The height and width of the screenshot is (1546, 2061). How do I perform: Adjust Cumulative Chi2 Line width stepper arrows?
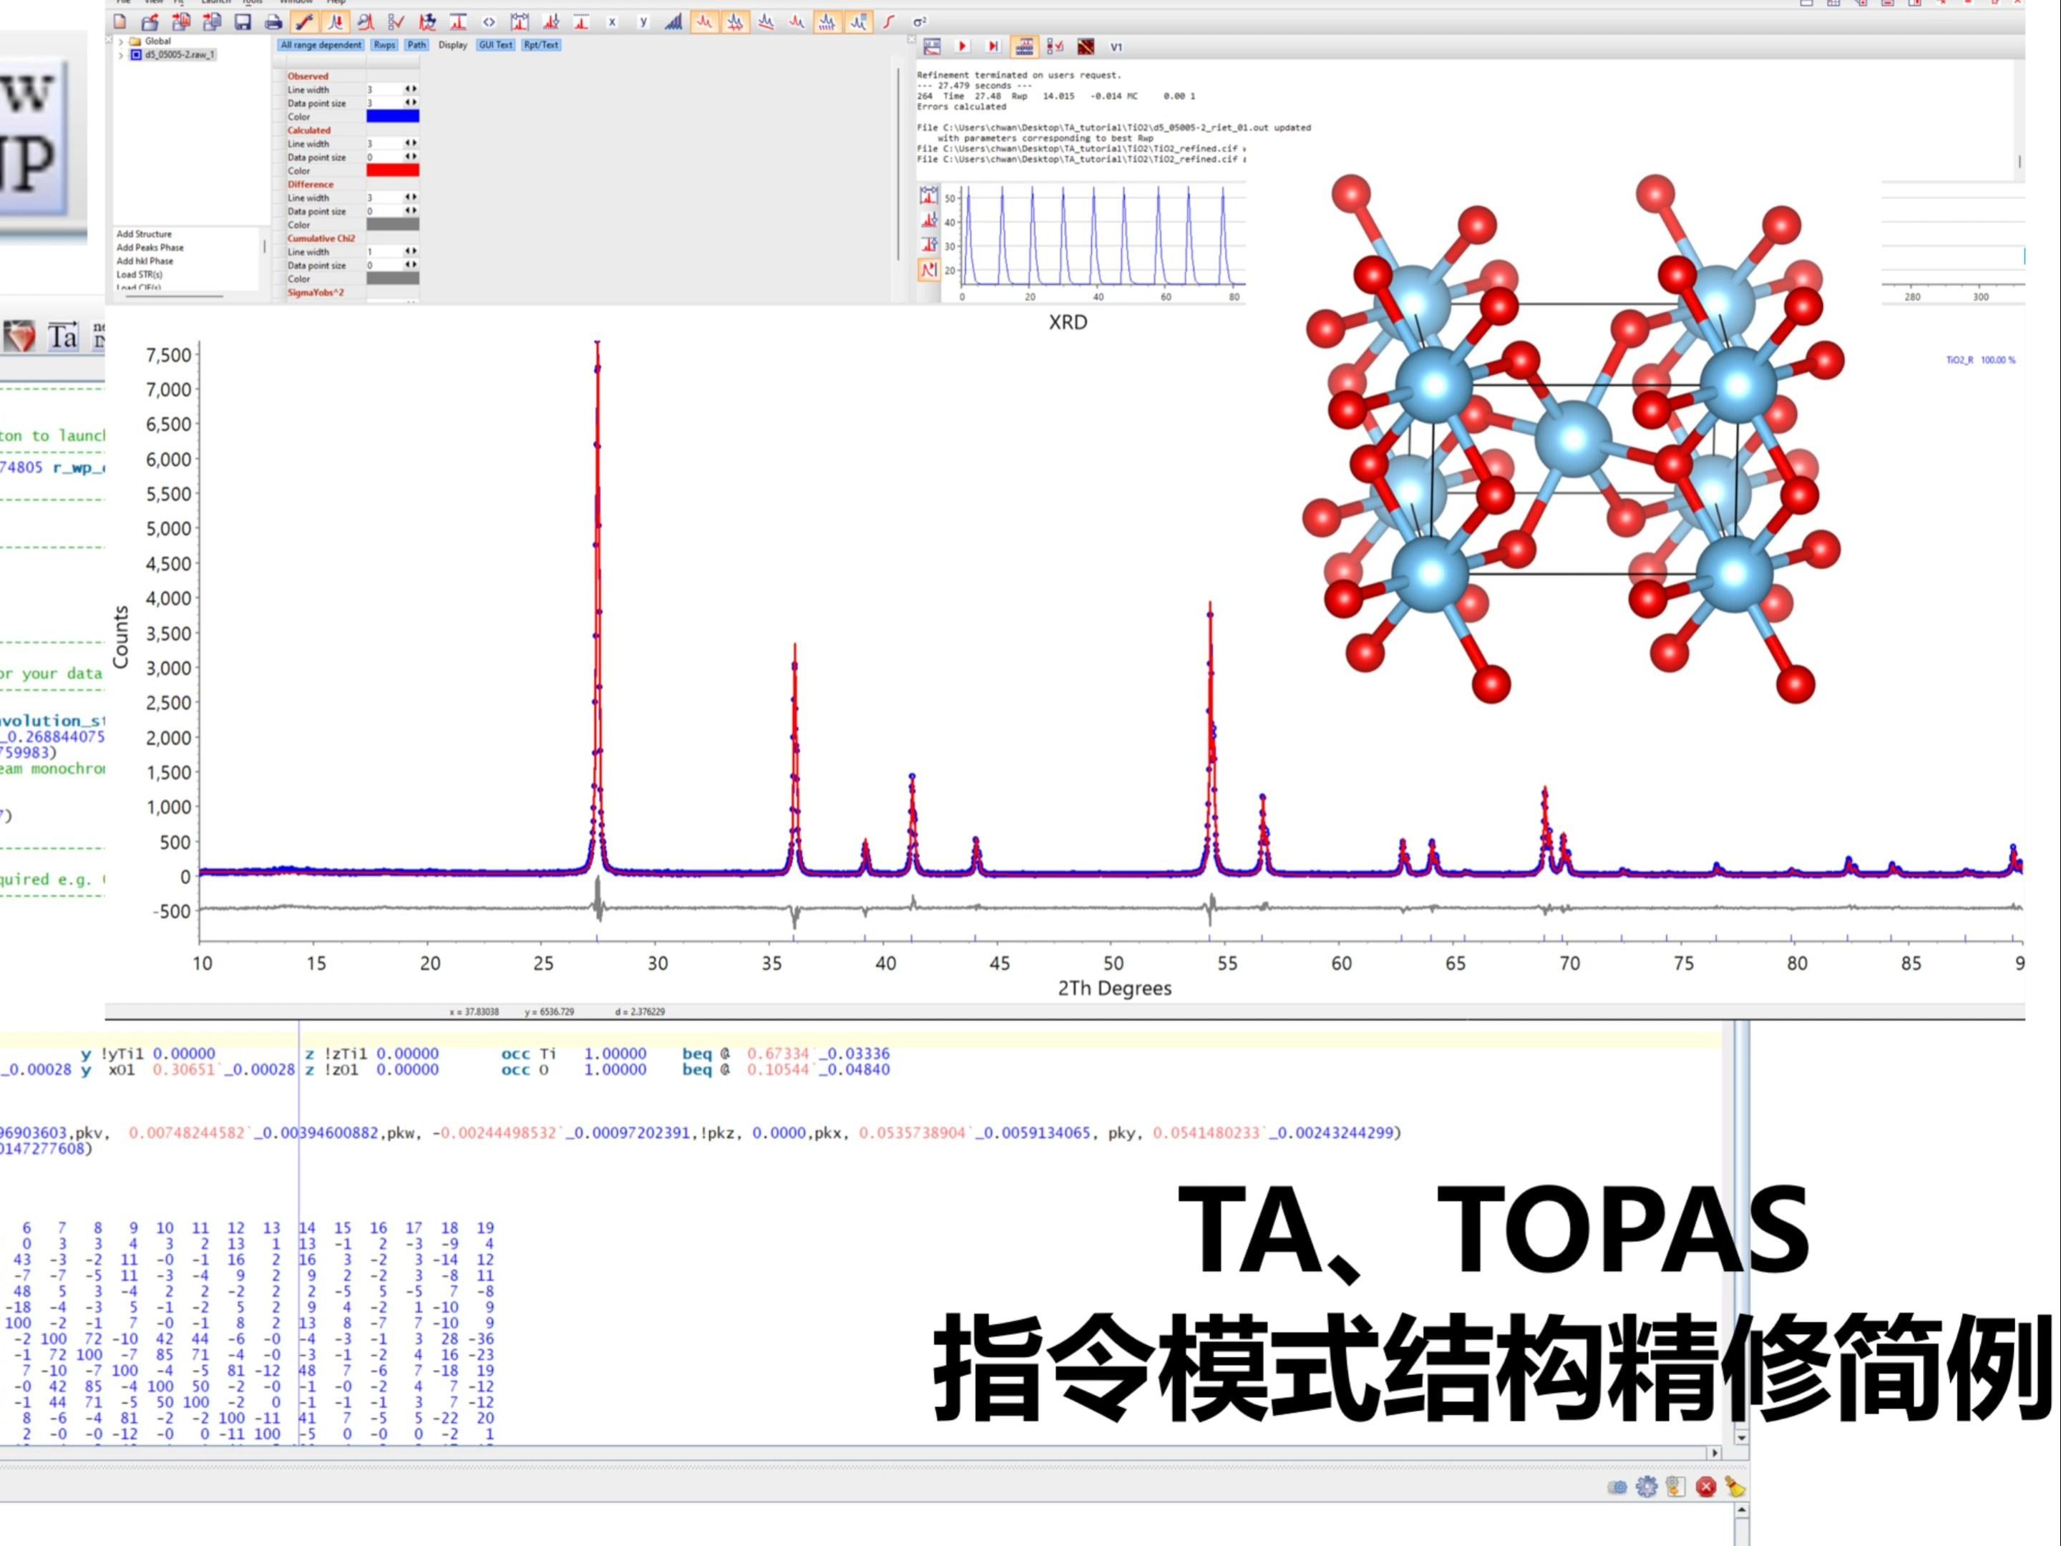tap(410, 252)
